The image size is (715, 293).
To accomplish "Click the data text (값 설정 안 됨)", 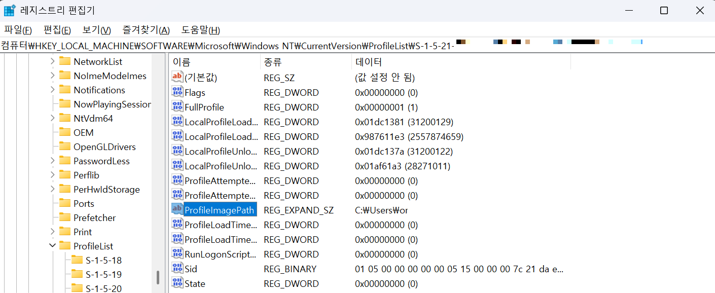I will point(385,78).
